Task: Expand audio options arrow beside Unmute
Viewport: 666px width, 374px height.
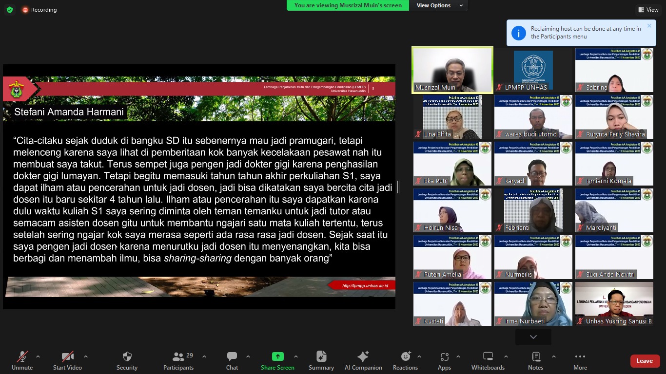Action: pos(38,356)
